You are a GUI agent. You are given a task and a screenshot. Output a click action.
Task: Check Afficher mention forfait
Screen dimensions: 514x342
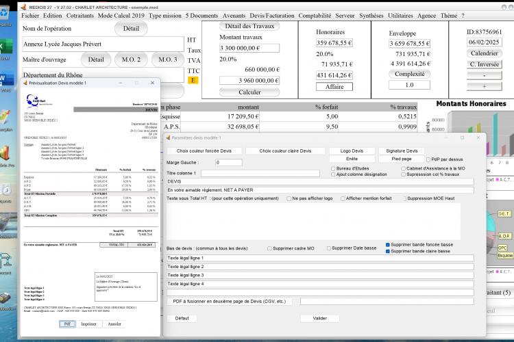click(x=343, y=198)
